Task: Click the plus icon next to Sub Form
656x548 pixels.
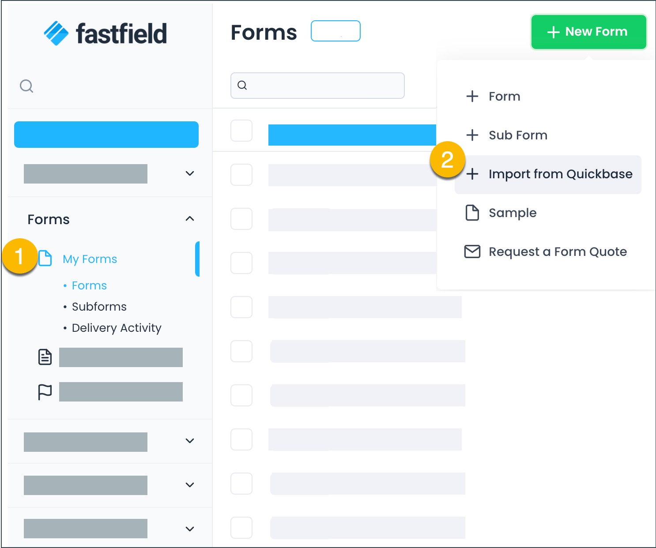Action: 472,135
